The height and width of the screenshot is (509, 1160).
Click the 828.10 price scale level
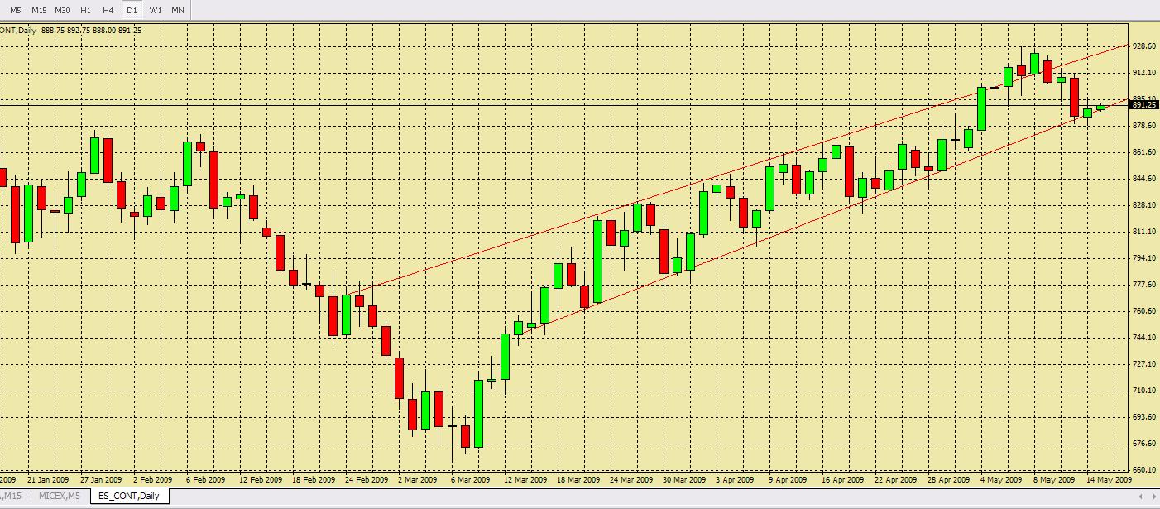click(1145, 205)
